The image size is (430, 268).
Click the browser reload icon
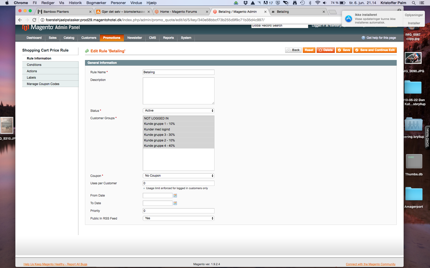[x=34, y=20]
